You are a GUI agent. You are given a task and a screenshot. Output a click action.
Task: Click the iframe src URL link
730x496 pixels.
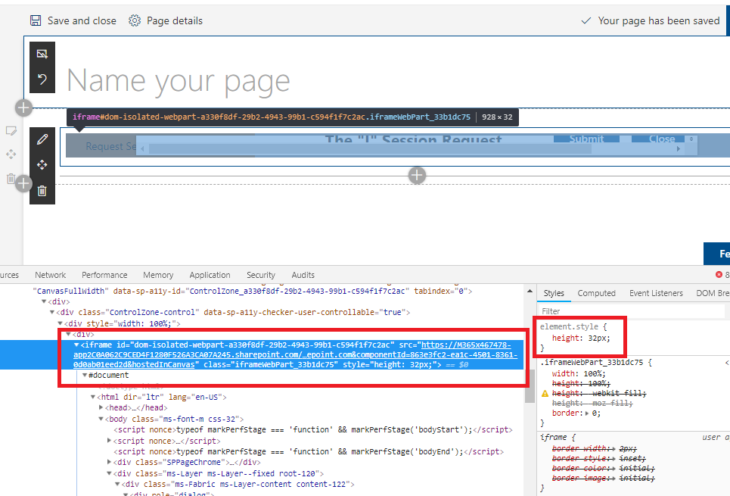(295, 354)
